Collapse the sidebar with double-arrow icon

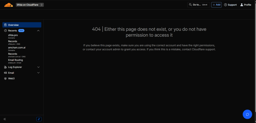[x=5, y=119]
